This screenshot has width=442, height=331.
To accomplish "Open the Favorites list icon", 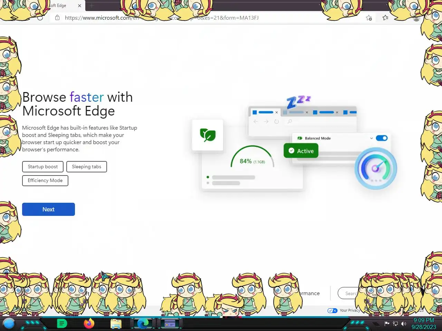I will [x=385, y=18].
